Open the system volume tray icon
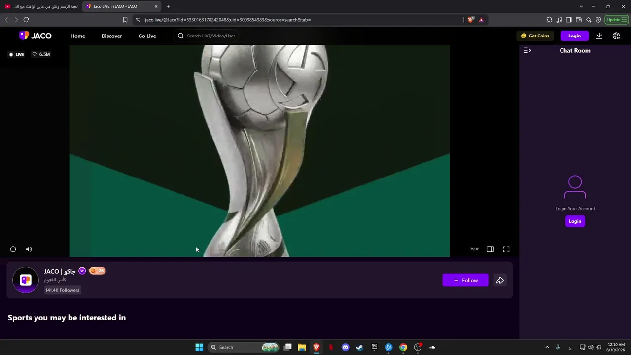 point(591,347)
